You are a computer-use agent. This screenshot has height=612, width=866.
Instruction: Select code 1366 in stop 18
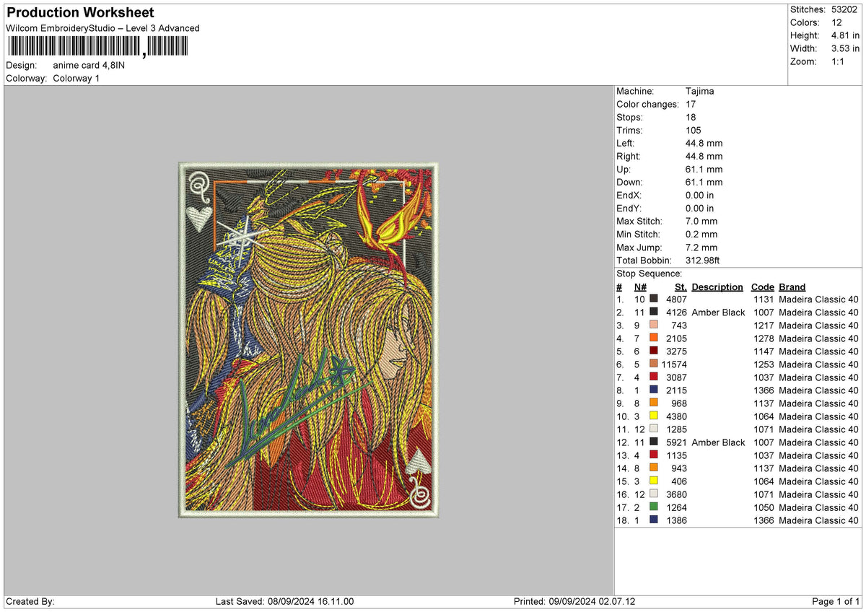[x=764, y=520]
